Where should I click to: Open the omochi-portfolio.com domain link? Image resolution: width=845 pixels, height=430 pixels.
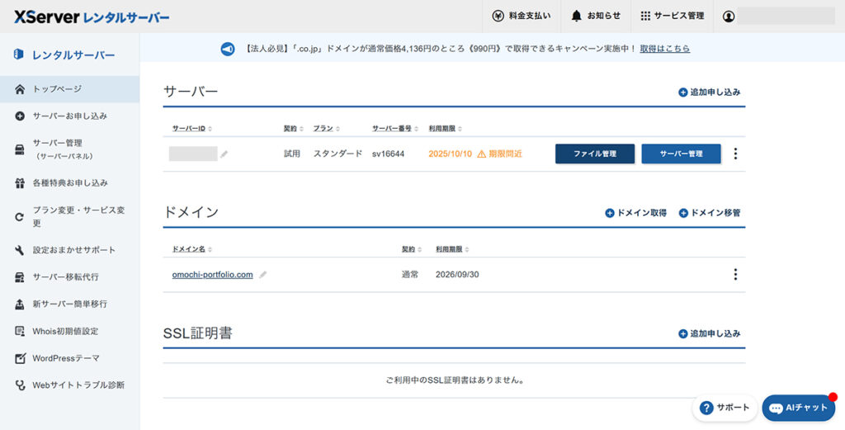pos(212,275)
